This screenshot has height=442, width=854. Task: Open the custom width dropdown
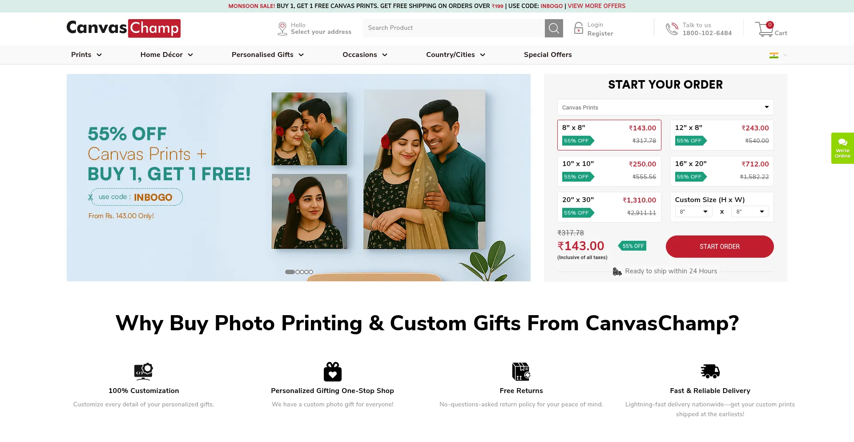[750, 211]
